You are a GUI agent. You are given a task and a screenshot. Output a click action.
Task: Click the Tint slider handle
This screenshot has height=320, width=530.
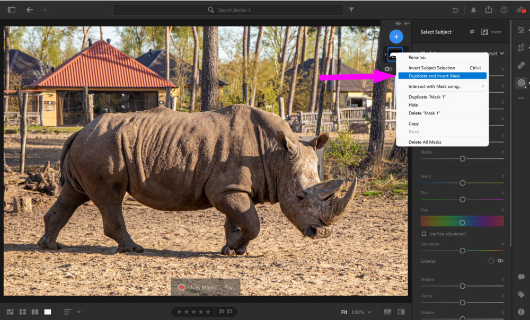pos(462,200)
